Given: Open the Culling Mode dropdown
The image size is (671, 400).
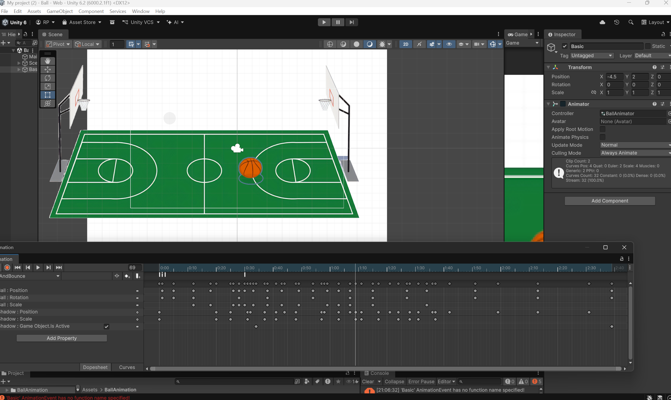Looking at the screenshot, I should pyautogui.click(x=635, y=153).
